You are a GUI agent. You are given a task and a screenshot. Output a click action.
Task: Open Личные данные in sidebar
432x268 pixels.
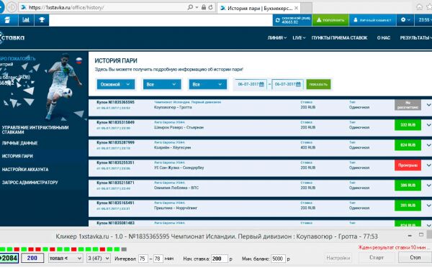[x=19, y=143]
